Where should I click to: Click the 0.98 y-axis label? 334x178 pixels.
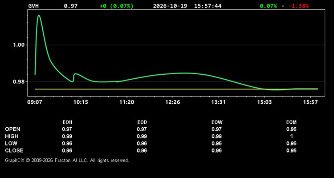tap(19, 82)
